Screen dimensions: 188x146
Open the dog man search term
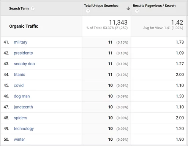pos(22,96)
